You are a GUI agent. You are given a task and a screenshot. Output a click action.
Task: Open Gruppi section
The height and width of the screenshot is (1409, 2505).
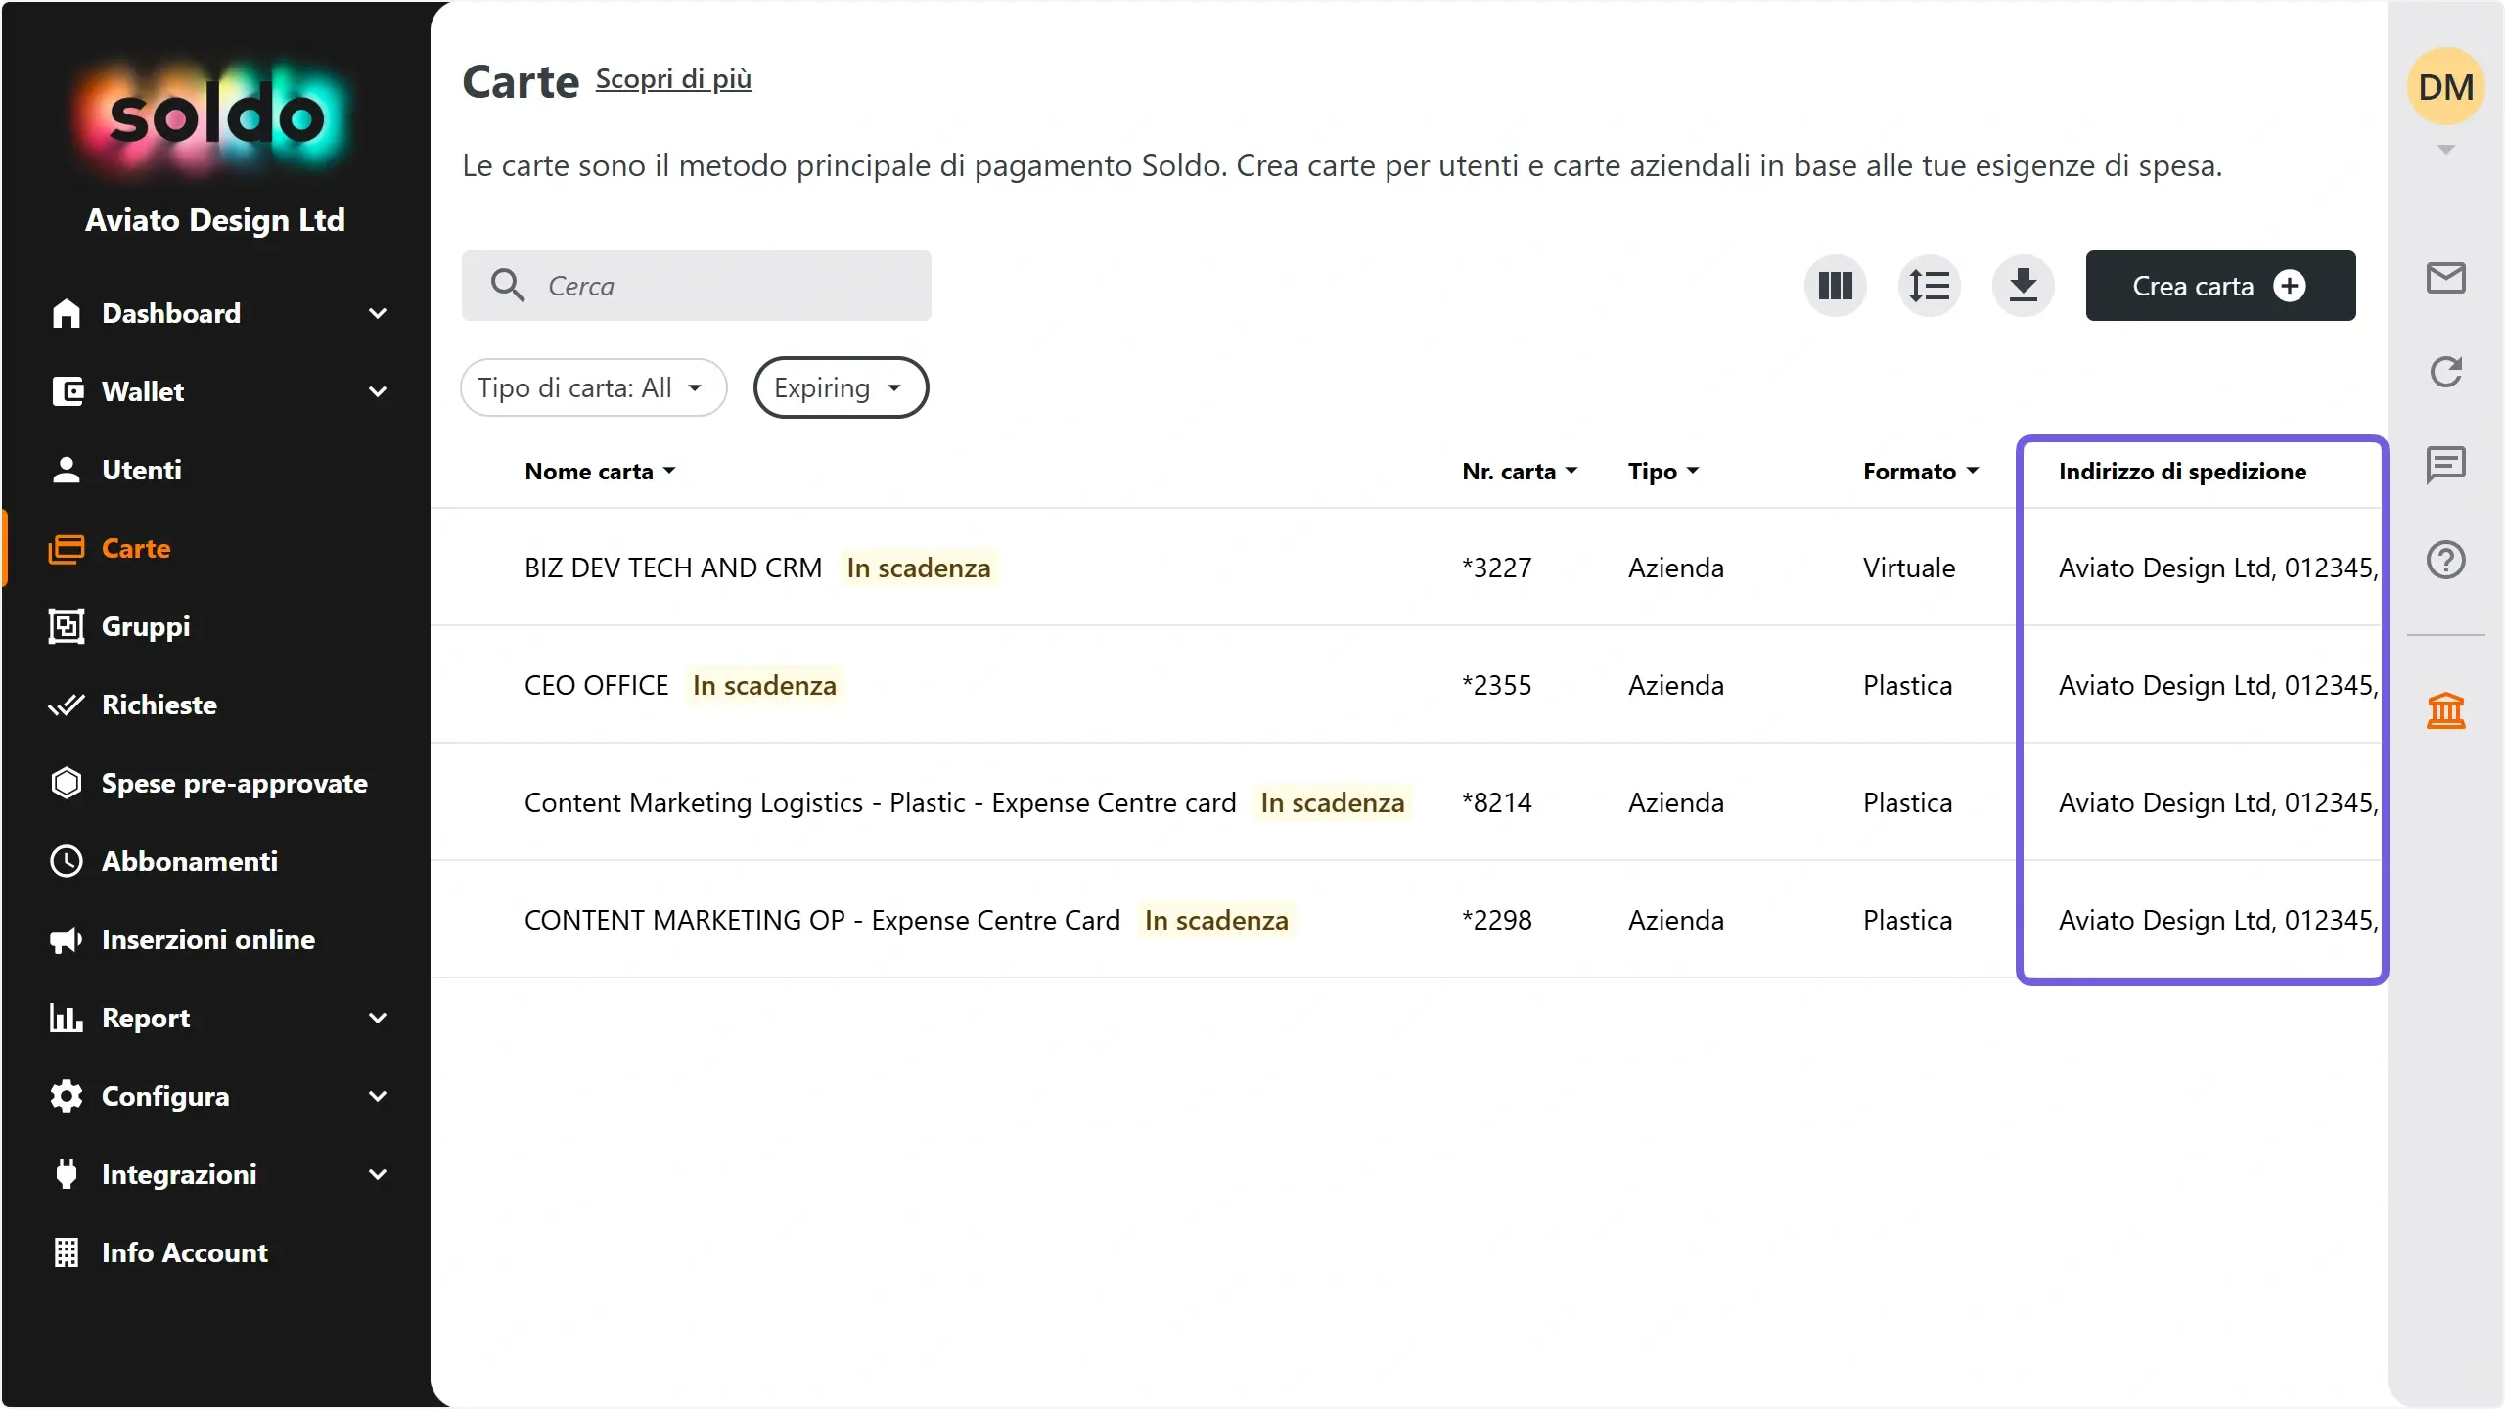point(146,626)
